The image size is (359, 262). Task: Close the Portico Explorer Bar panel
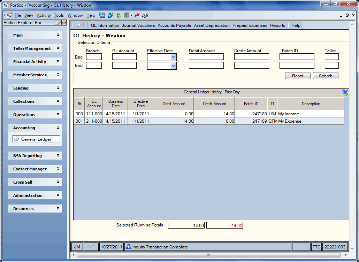[x=64, y=22]
